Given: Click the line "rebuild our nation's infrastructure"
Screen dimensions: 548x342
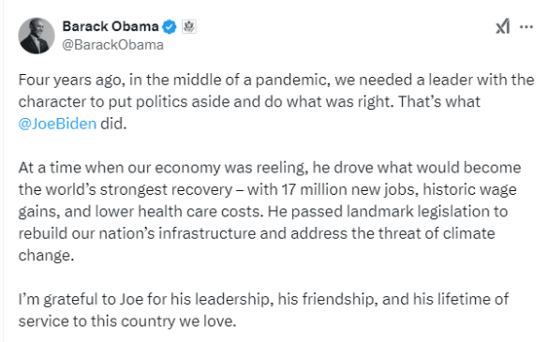Looking at the screenshot, I should [257, 233].
